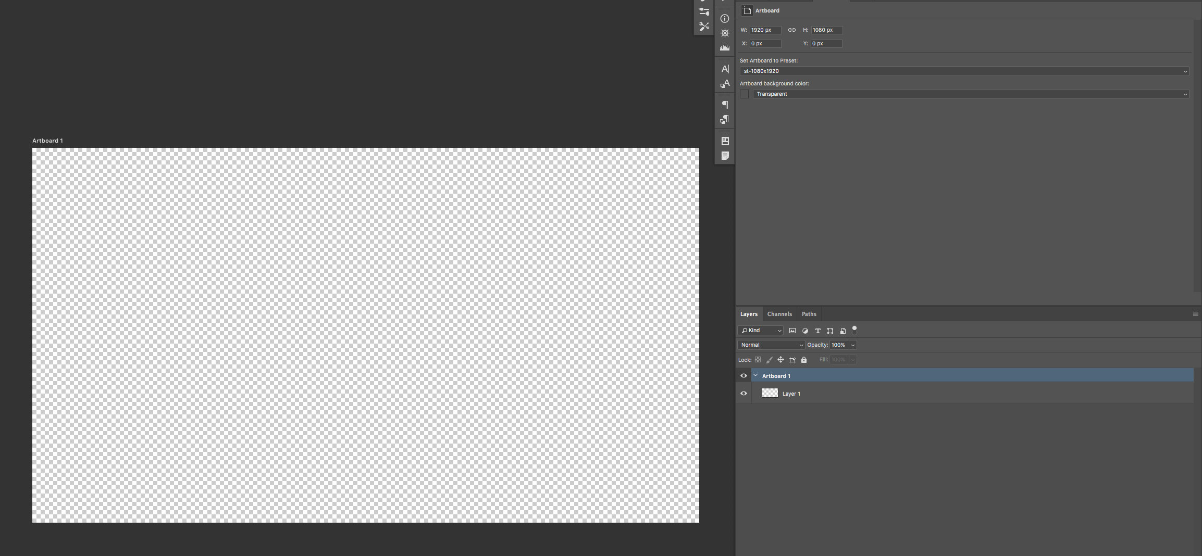Click the Opacity 100% value field

click(839, 345)
